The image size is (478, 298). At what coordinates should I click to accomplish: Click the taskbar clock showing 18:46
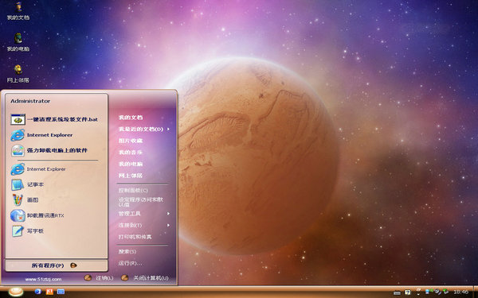[x=460, y=292]
